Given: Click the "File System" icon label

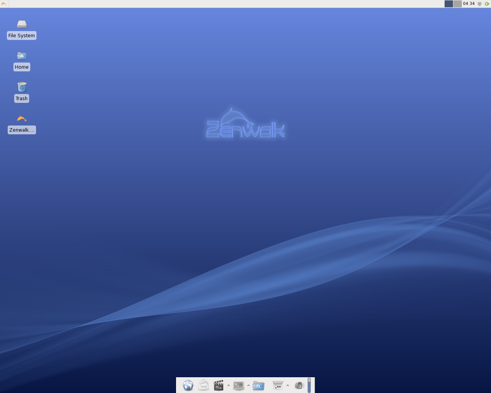Looking at the screenshot, I should [21, 36].
